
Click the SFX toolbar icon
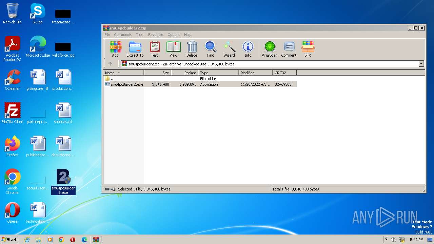308,49
